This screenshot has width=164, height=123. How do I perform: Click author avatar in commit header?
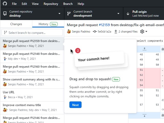pos(69,32)
